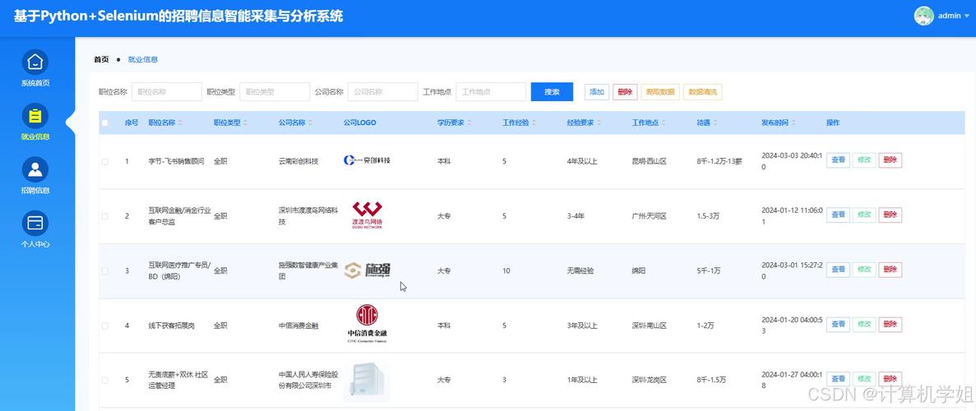Image resolution: width=976 pixels, height=411 pixels.
Task: Click 修改 for row 3 施强数智健康
Action: [864, 270]
